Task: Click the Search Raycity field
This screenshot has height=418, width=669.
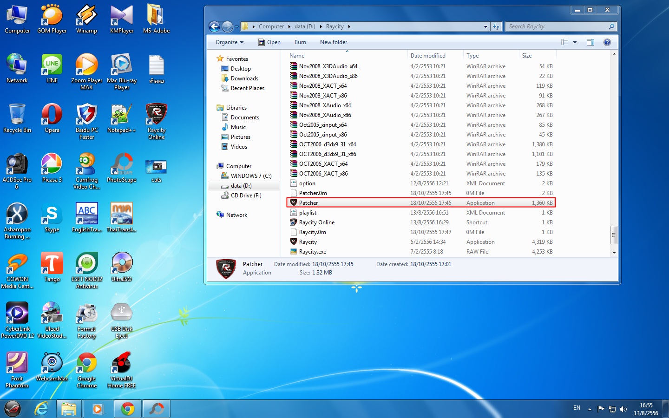Action: click(x=561, y=26)
